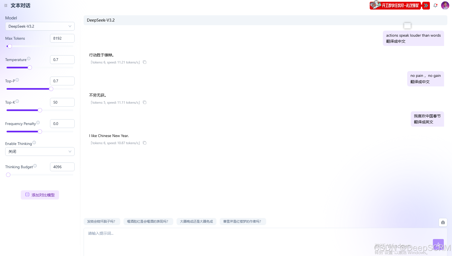The image size is (452, 256).
Task: Show the Enable Thinking info icon
Action: pyautogui.click(x=34, y=142)
